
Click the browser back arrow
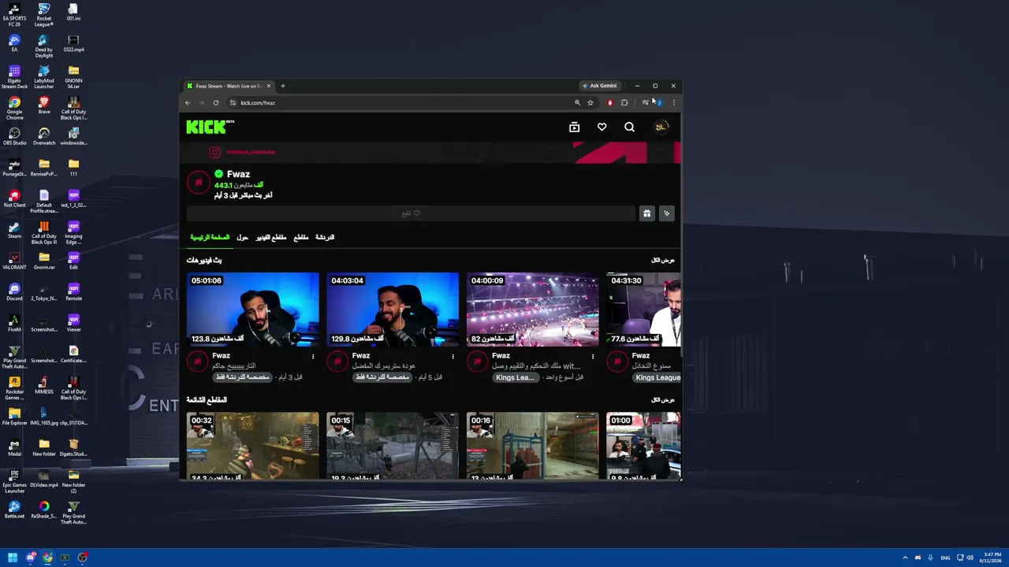point(188,102)
